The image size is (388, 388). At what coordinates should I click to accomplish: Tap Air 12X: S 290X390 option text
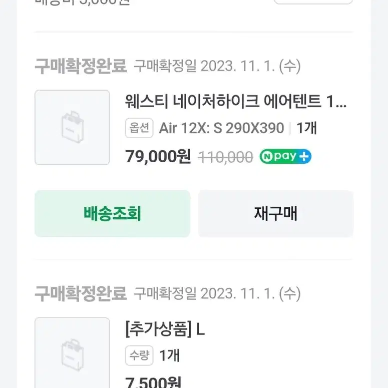click(221, 128)
